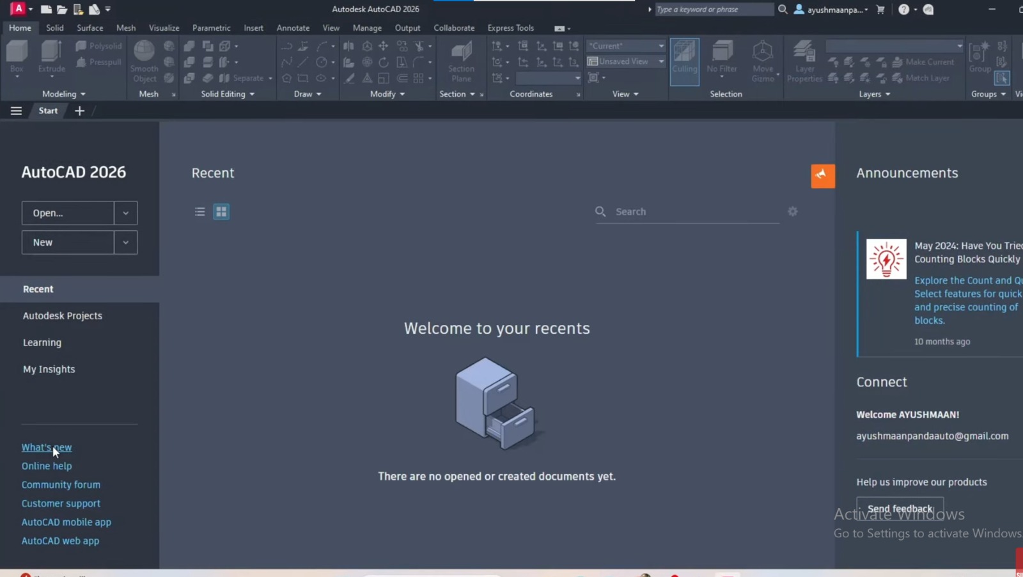Switch recent files to grid view
Viewport: 1023px width, 577px height.
[221, 212]
